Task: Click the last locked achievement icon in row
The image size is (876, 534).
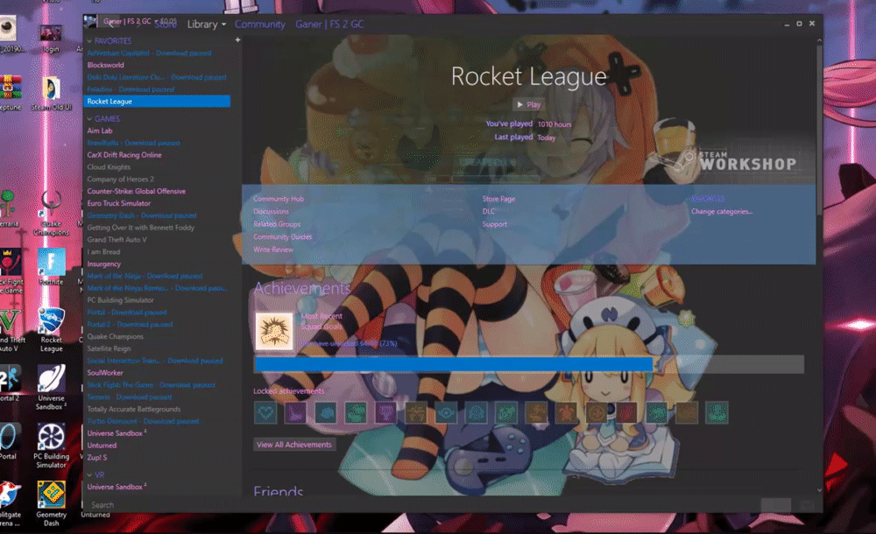Action: 717,413
